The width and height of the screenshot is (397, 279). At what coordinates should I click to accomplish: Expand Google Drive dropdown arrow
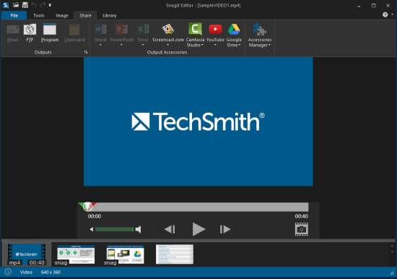point(239,45)
